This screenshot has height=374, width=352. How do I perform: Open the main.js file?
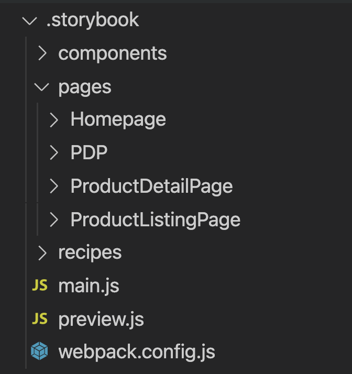(89, 286)
